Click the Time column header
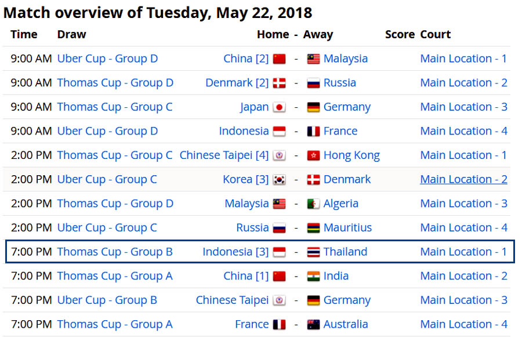Viewport: 522px width, 337px height. coord(24,34)
